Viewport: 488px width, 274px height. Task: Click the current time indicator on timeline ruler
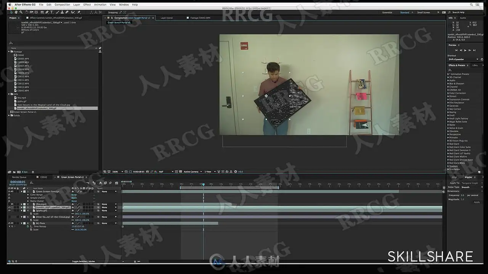(x=203, y=184)
